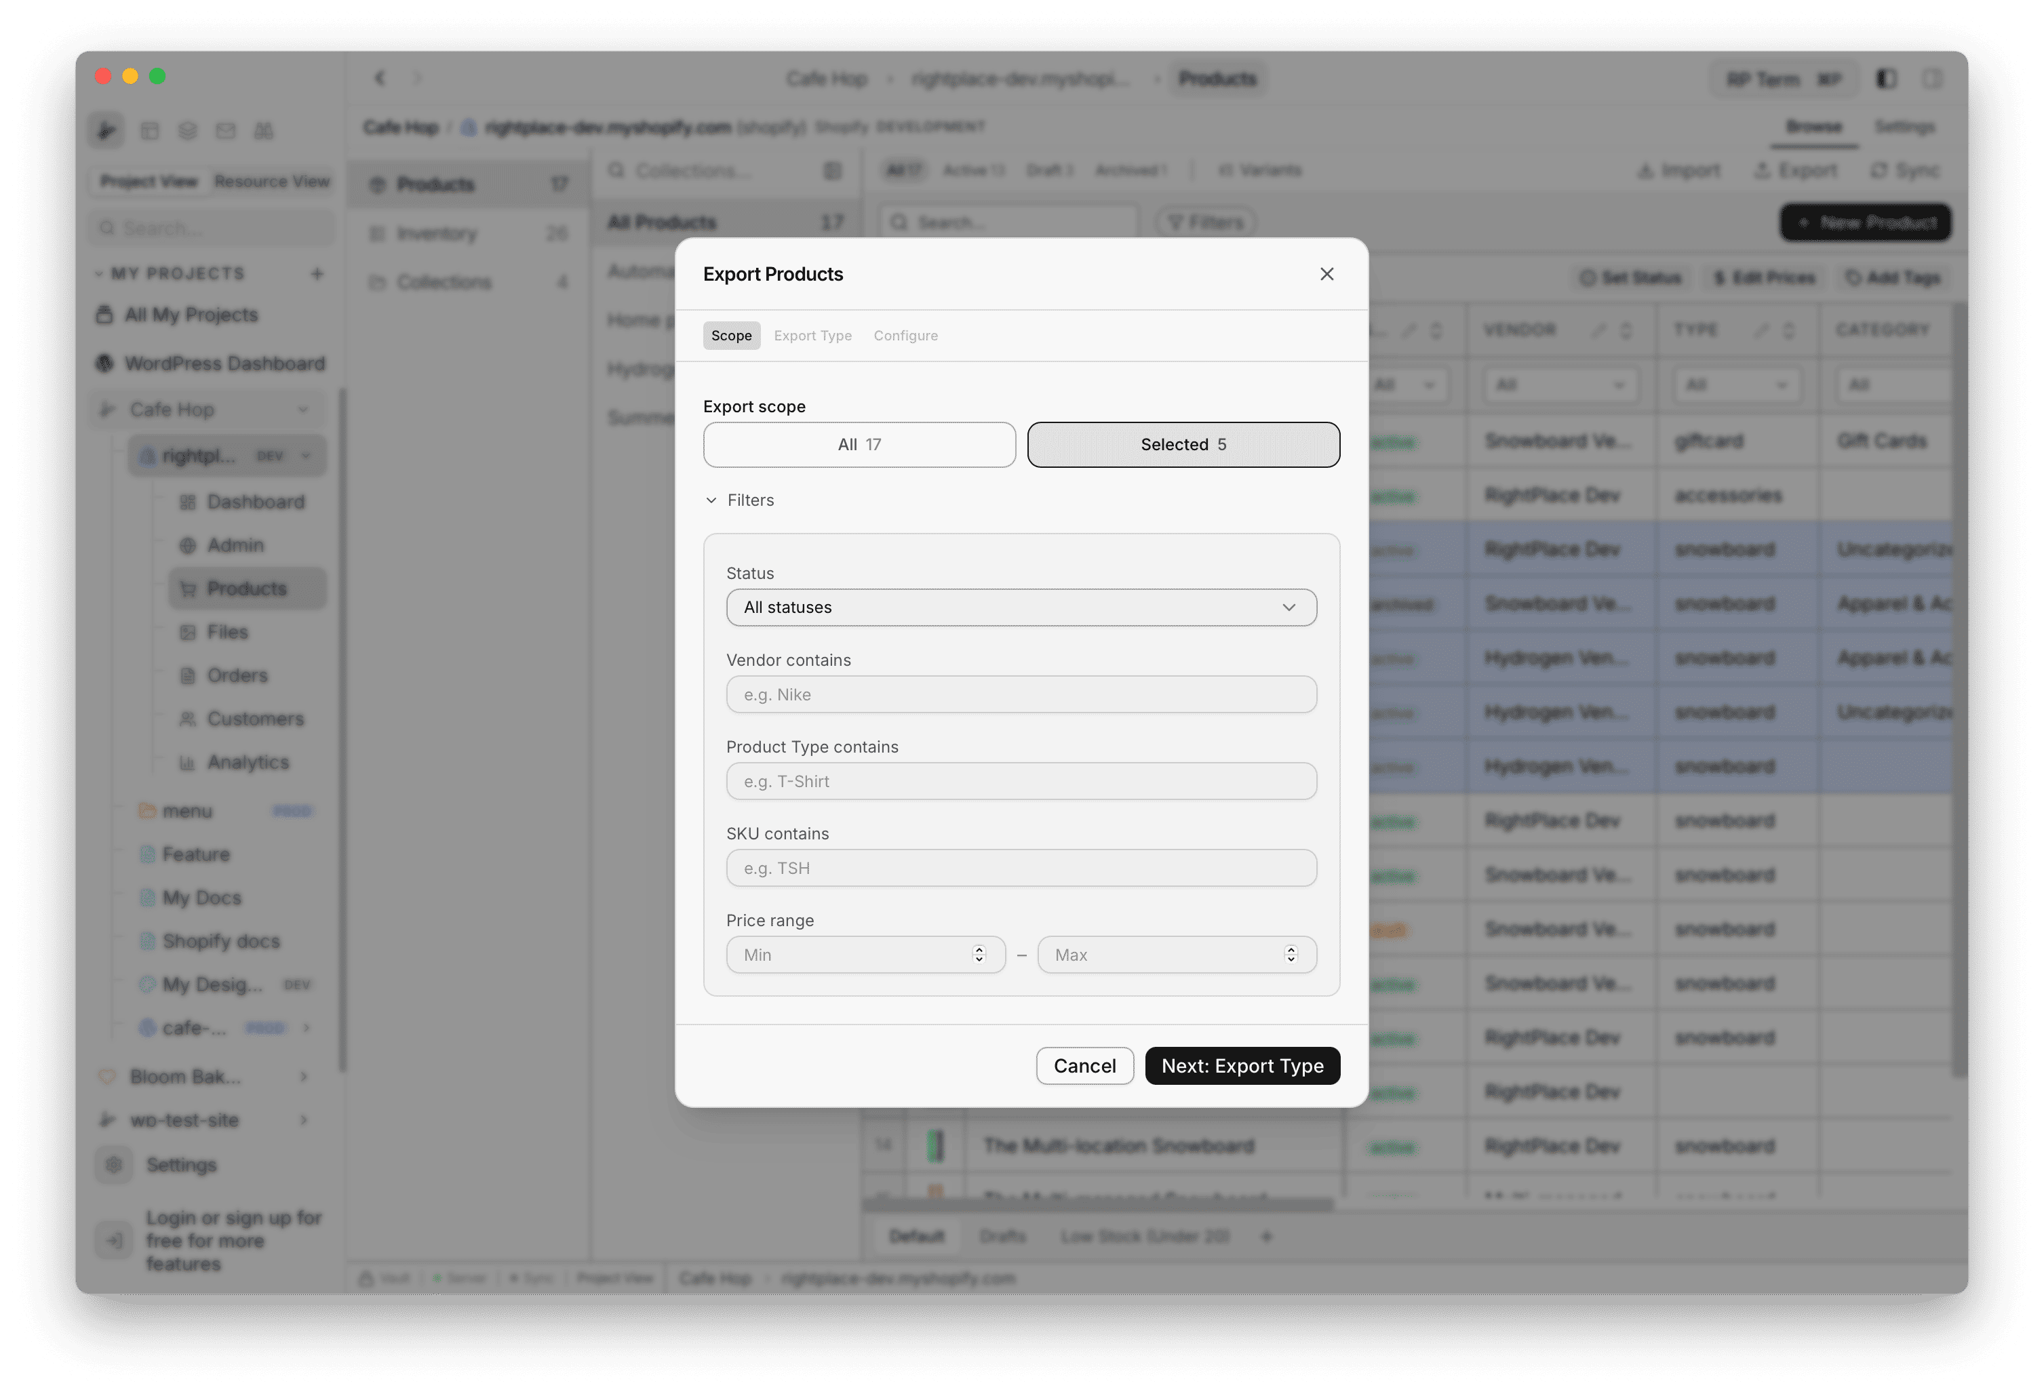Switch to Resource View
This screenshot has height=1394, width=2044.
(x=272, y=181)
